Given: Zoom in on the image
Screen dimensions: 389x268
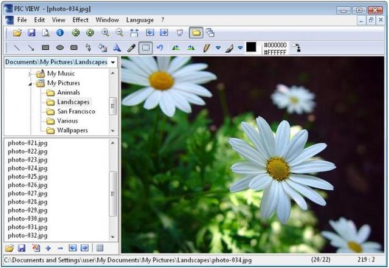Looking at the screenshot, I should [105, 32].
